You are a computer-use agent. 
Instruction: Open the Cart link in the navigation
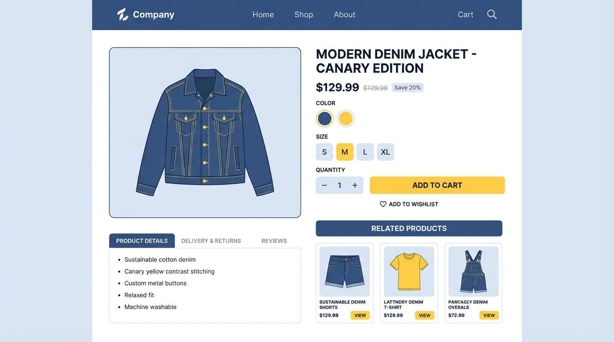pos(465,14)
